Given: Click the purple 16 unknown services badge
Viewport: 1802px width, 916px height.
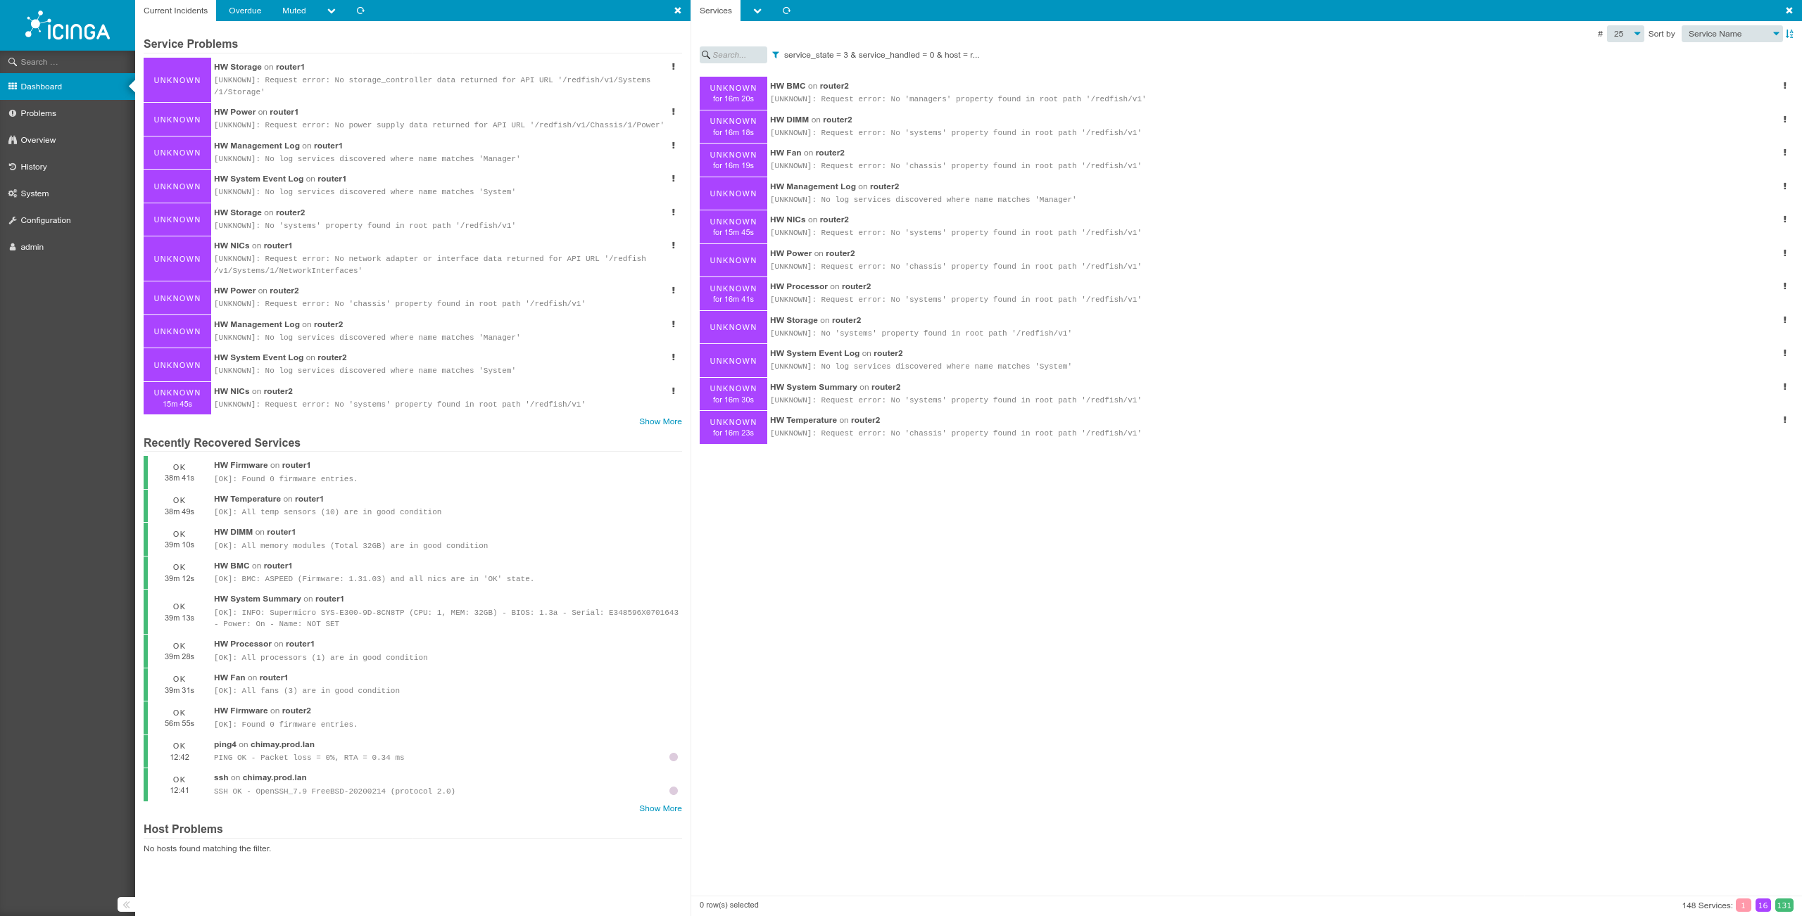Looking at the screenshot, I should click(x=1763, y=905).
